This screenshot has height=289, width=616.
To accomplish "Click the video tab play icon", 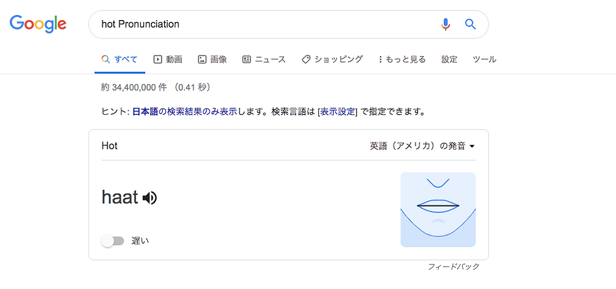I will tap(158, 60).
